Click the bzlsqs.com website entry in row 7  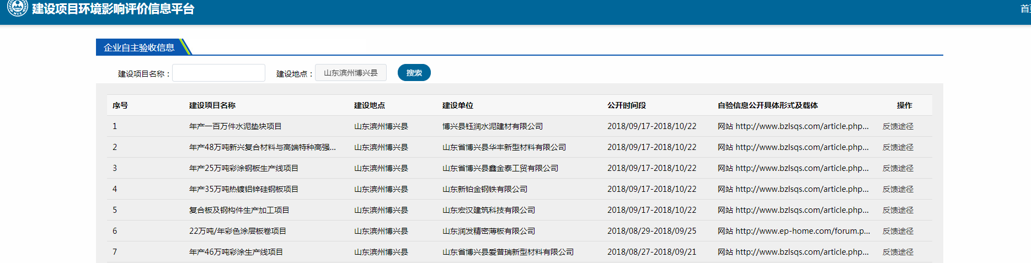[x=793, y=252]
